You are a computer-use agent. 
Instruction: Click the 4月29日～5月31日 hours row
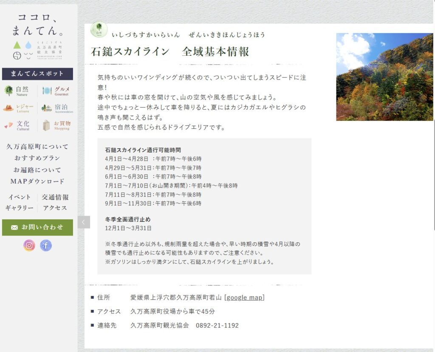[x=153, y=168]
